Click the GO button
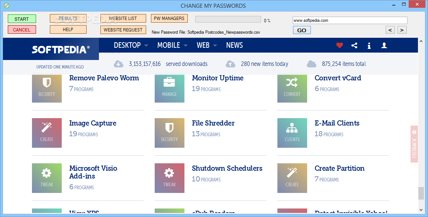This screenshot has width=428, height=217. pyautogui.click(x=302, y=30)
